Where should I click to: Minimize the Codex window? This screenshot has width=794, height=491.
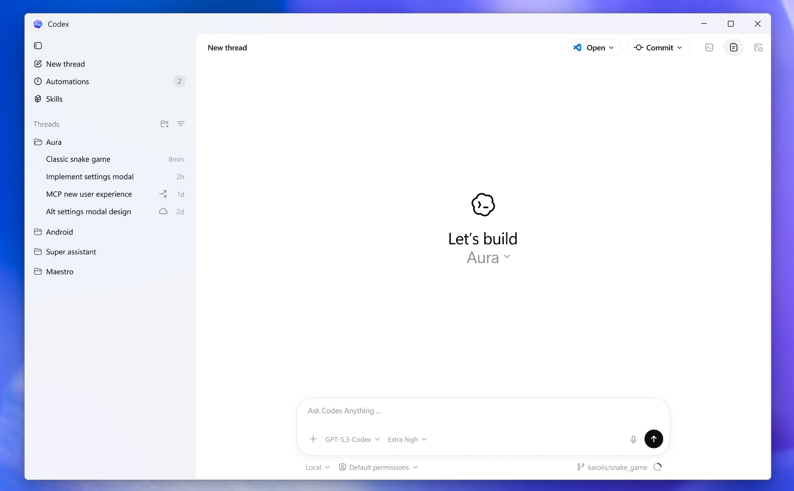coord(704,24)
